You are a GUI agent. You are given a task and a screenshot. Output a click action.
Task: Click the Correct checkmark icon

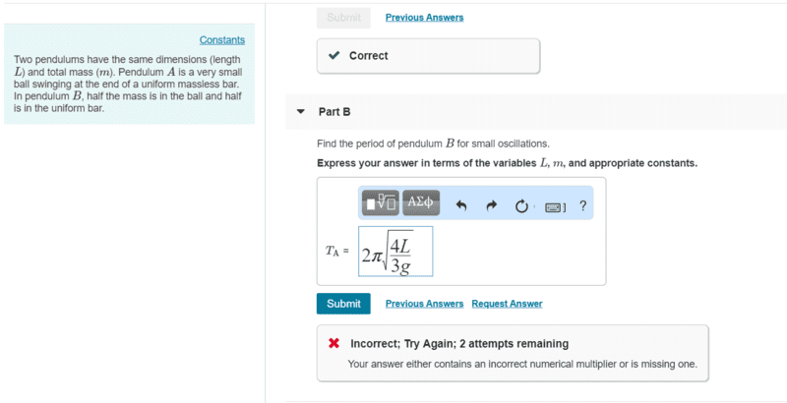tap(334, 56)
